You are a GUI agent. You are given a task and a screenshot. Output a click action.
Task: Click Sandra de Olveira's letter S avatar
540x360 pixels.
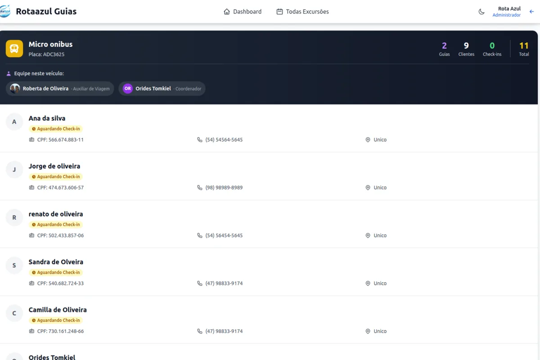point(14,265)
